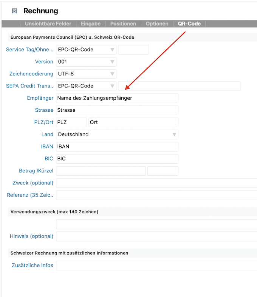257x297 pixels.
Task: Open the Version 001 dropdown
Action: pyautogui.click(x=86, y=62)
